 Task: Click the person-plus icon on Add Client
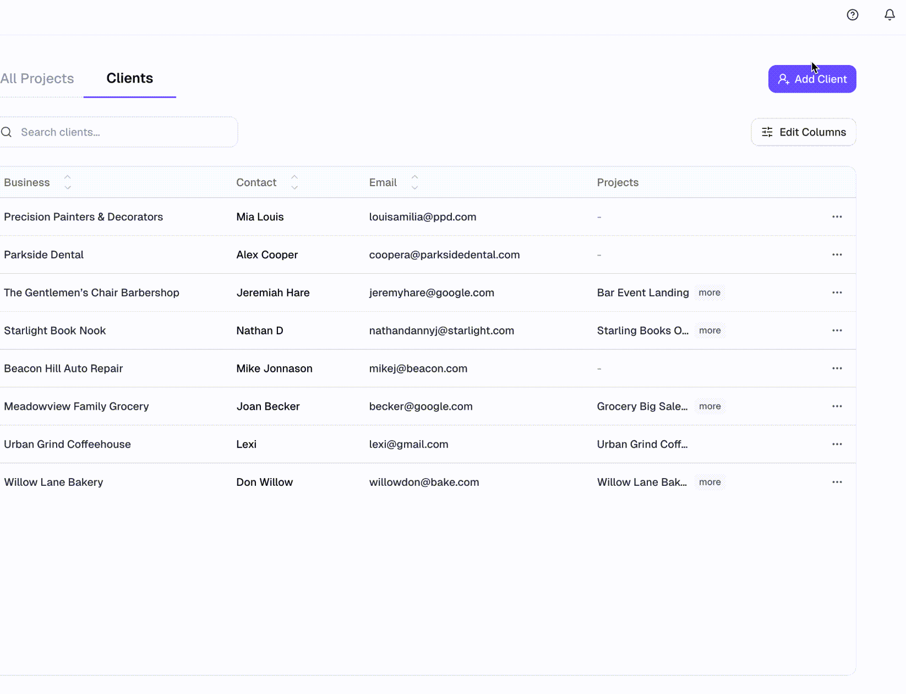click(x=783, y=79)
